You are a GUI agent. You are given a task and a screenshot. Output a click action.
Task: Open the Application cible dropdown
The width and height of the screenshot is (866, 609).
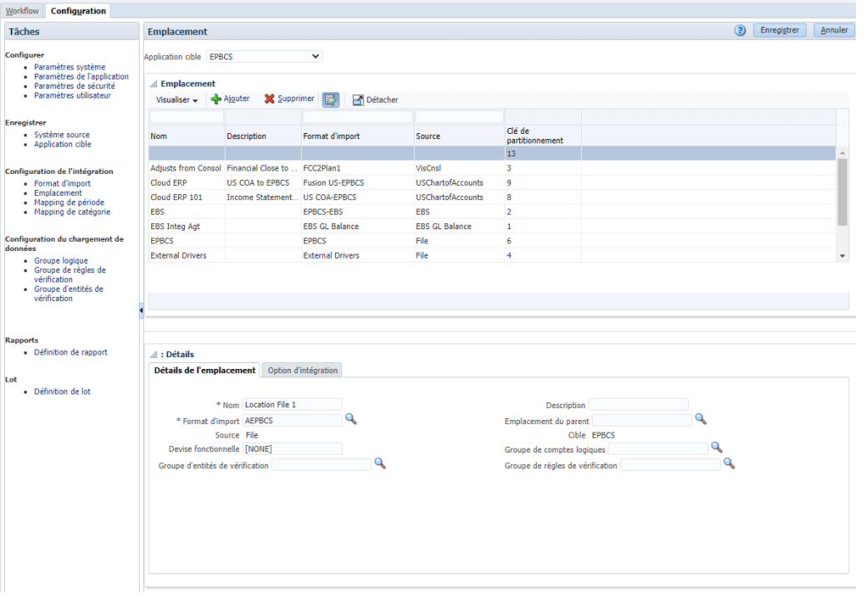point(264,56)
